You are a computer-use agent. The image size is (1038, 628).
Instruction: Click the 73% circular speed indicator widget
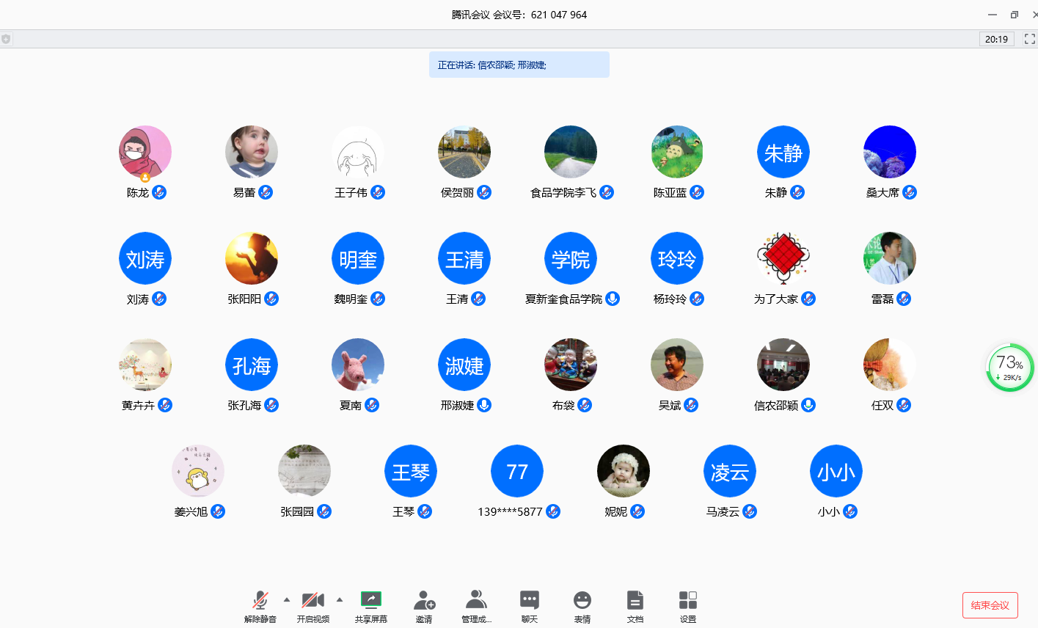coord(1009,367)
